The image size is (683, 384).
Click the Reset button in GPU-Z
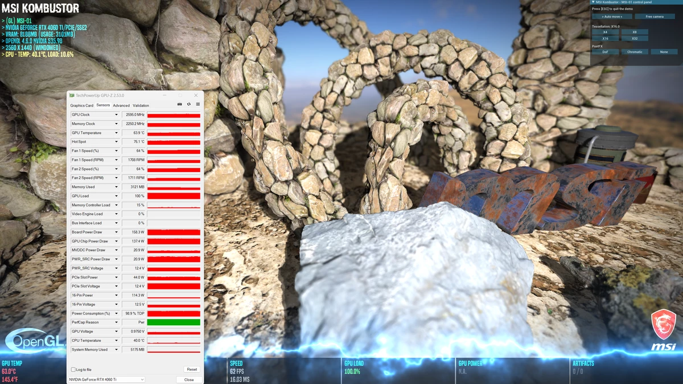tap(192, 369)
